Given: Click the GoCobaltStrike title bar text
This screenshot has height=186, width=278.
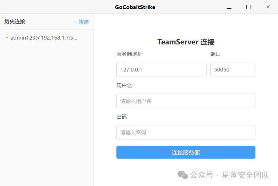Looking at the screenshot, I should pyautogui.click(x=135, y=7).
